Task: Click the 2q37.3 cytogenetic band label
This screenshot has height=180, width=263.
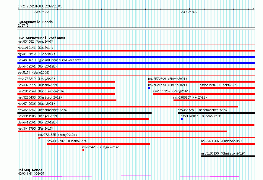Action: (23, 25)
